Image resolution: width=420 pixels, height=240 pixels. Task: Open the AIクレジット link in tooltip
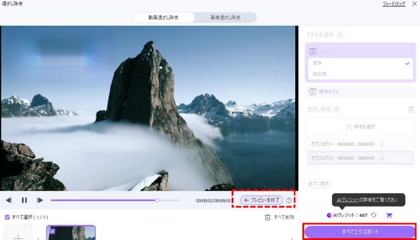347,200
